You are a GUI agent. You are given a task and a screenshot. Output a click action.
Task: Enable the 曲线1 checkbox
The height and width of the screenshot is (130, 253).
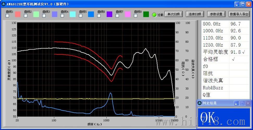click(x=7, y=16)
